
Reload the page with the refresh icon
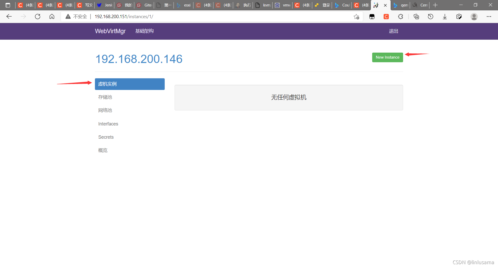coord(38,17)
